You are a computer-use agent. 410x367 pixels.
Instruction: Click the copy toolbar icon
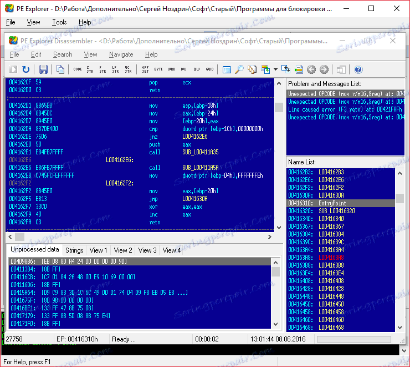[60, 69]
